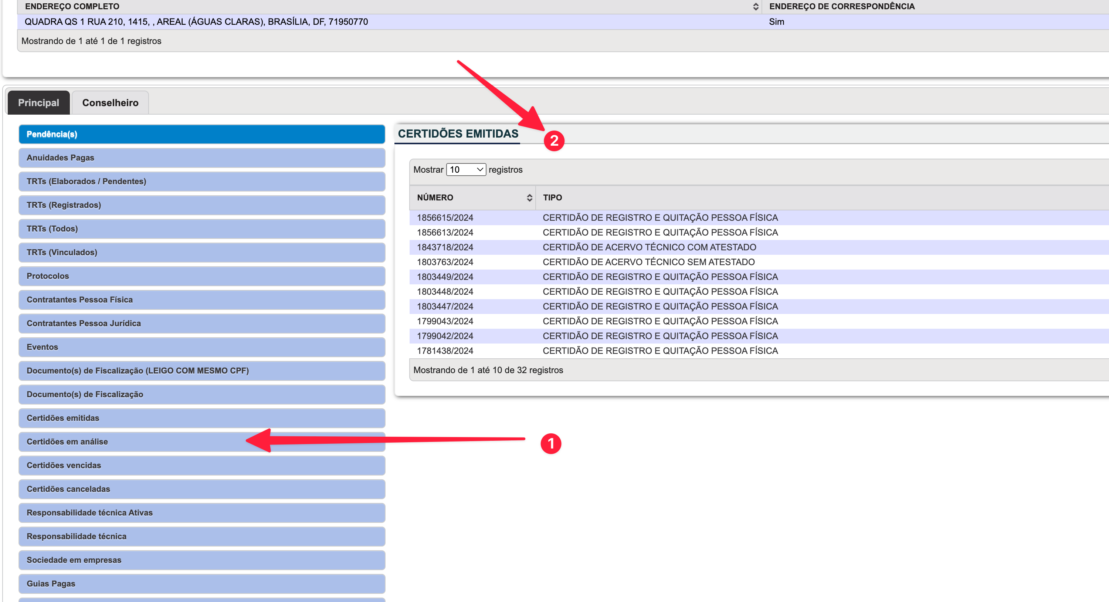Viewport: 1109px width, 602px height.
Task: Show Certidões em análise
Action: click(x=201, y=442)
